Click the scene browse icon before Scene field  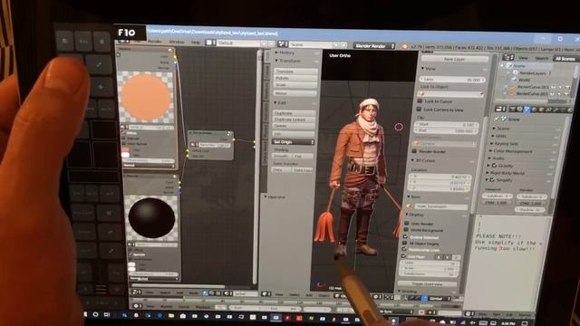pos(283,44)
